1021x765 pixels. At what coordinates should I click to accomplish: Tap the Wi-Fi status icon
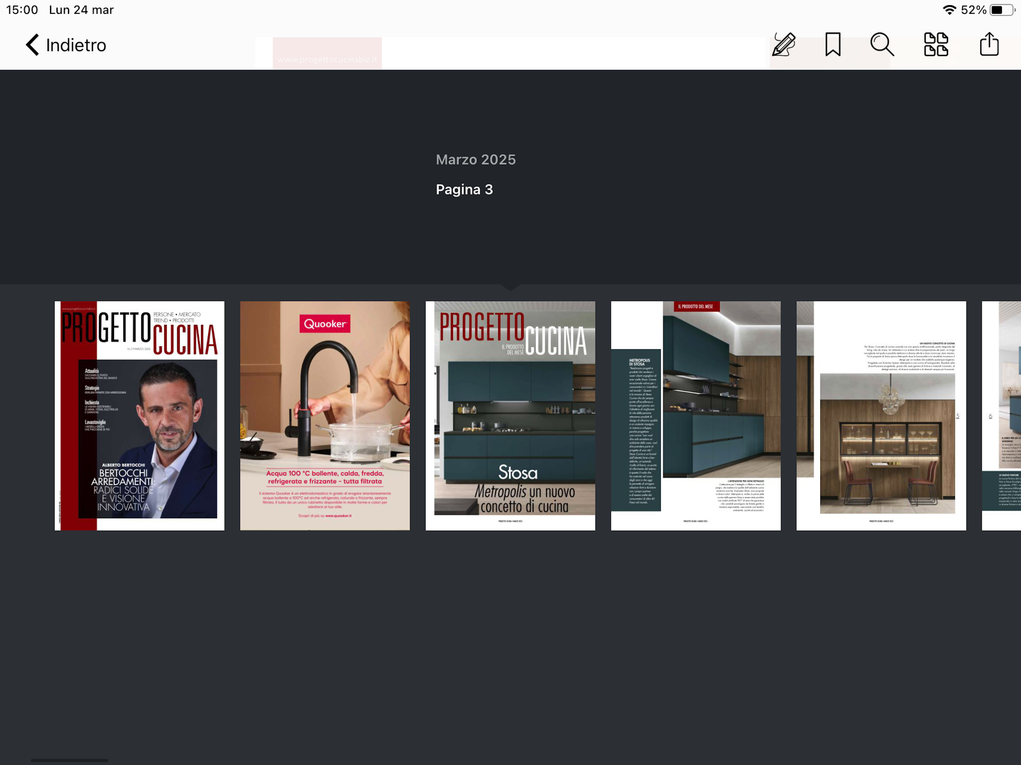[949, 10]
